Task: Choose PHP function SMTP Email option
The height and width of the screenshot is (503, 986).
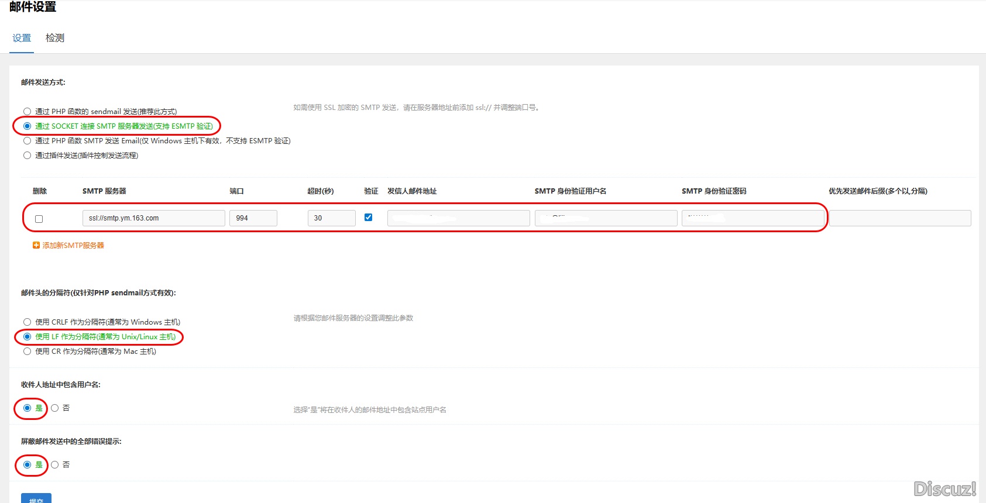Action: coord(28,141)
